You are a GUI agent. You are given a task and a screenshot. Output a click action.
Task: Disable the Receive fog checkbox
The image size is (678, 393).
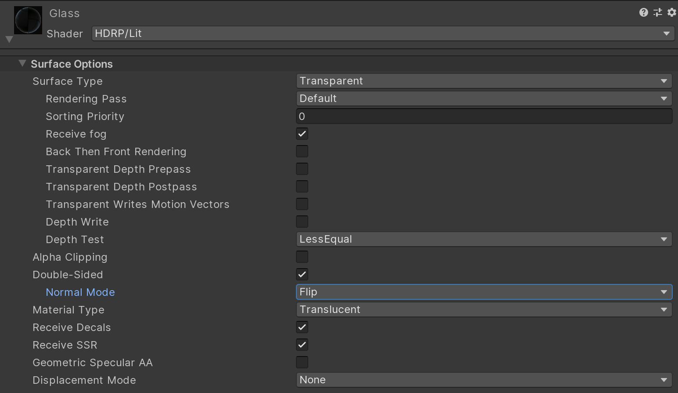(x=302, y=134)
